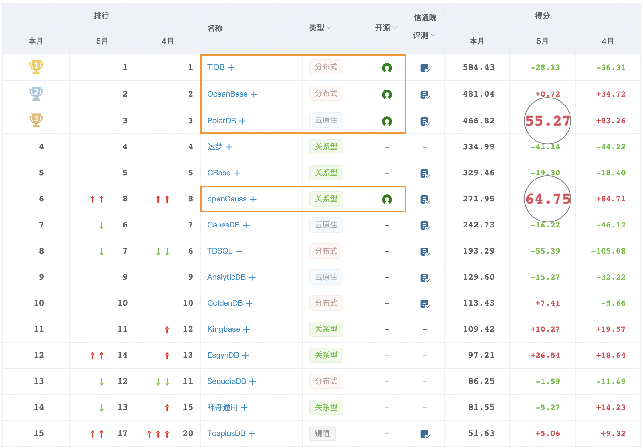The image size is (643, 448).
Task: Click the 云原生 type tag for PolarDB
Action: click(326, 120)
